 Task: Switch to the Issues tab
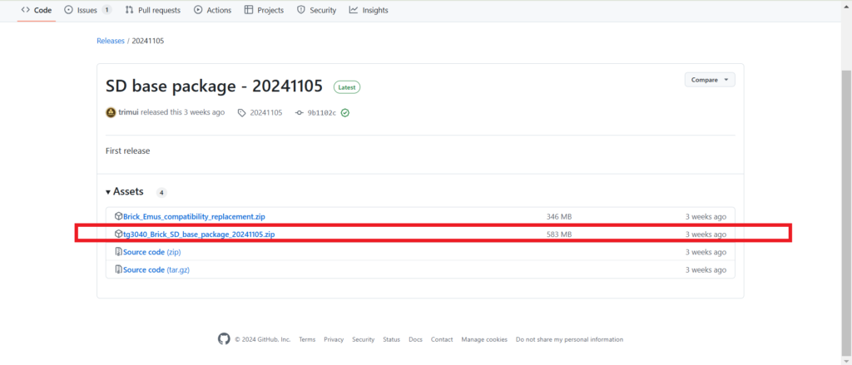87,10
